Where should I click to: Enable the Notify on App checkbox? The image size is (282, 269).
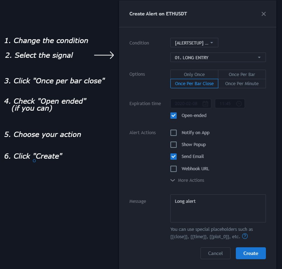pyautogui.click(x=174, y=133)
